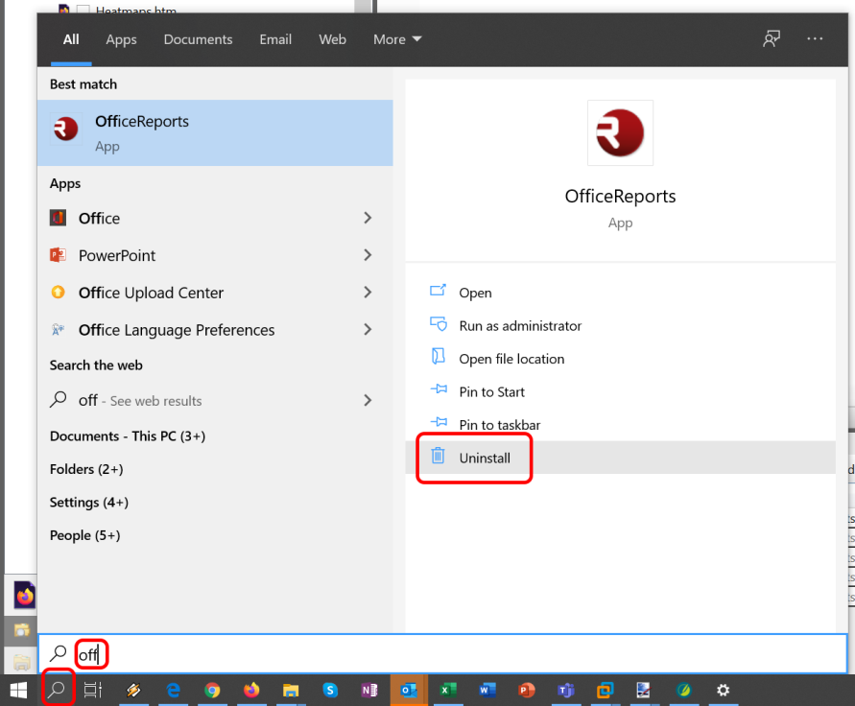Click the Uninstall option for OfficeReports
The image size is (855, 706).
click(484, 458)
